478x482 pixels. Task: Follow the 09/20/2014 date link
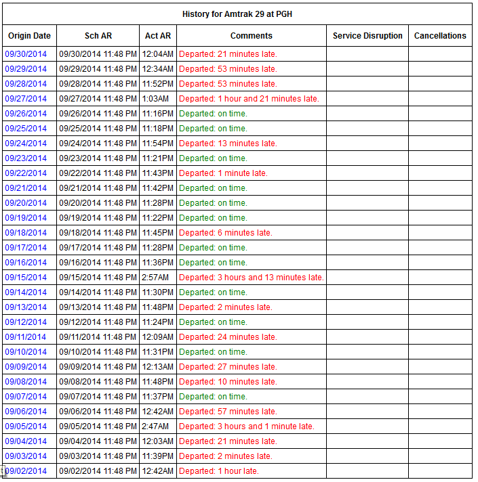[x=26, y=203]
